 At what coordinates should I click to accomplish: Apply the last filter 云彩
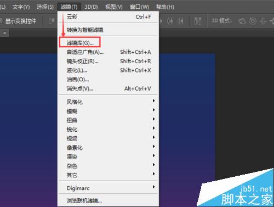pyautogui.click(x=108, y=17)
